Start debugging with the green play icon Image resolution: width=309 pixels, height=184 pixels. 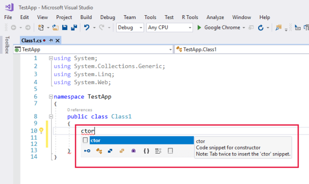pyautogui.click(x=199, y=28)
